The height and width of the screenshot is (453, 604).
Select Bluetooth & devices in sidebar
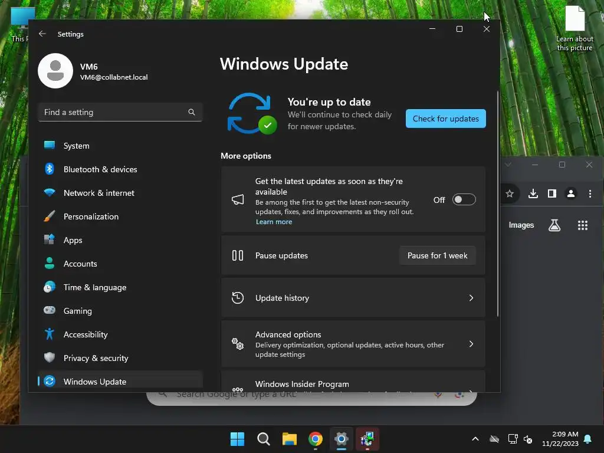(x=120, y=169)
